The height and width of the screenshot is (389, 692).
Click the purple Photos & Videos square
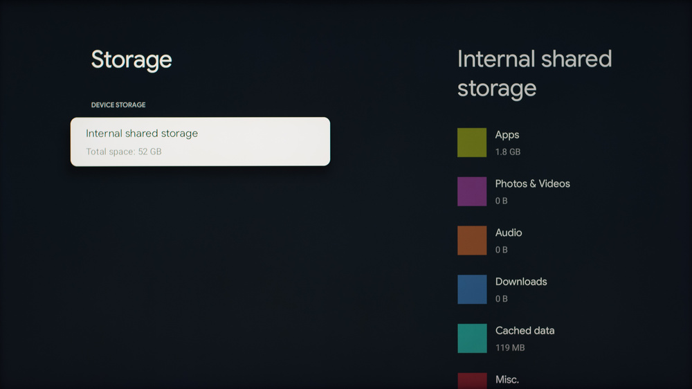472,192
